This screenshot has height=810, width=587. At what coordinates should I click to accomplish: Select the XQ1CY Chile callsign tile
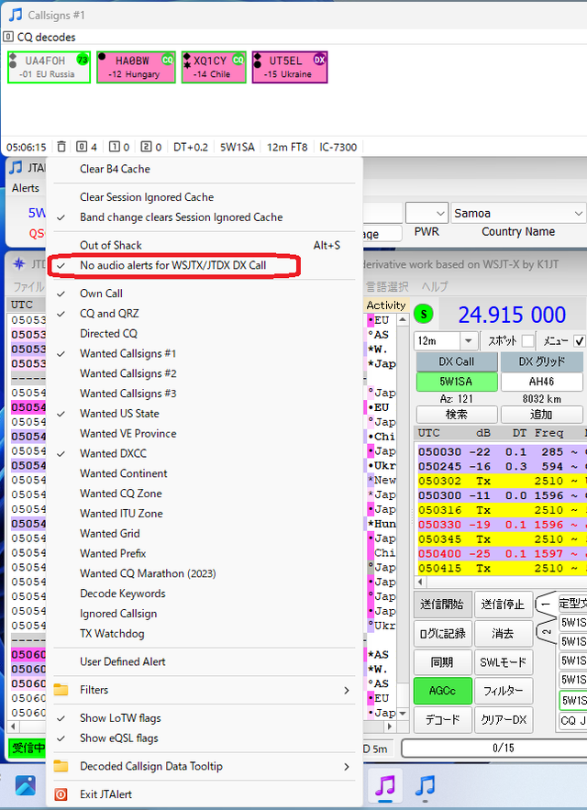214,67
